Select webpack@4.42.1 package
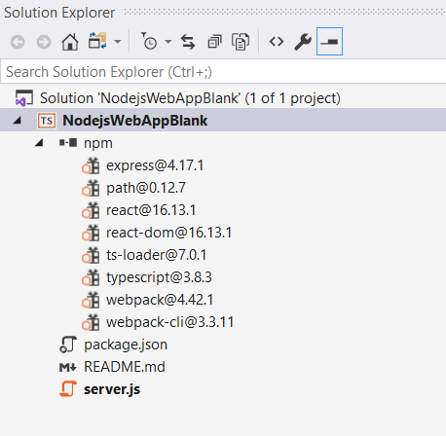Screen dimensions: 446x436 coord(160,300)
